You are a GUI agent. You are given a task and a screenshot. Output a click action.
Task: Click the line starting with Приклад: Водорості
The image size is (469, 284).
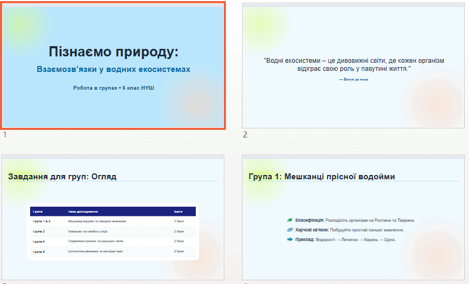tap(345, 239)
